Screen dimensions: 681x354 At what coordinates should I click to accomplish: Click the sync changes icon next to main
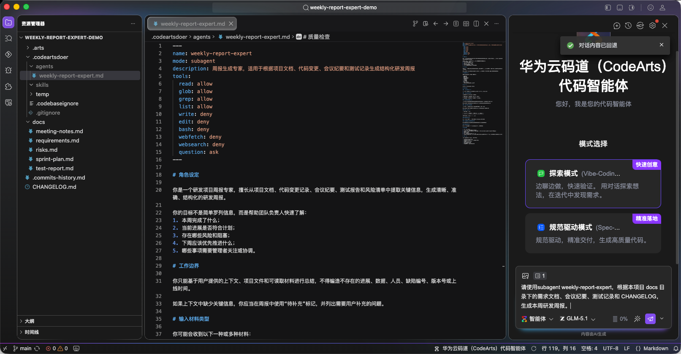[37, 349]
